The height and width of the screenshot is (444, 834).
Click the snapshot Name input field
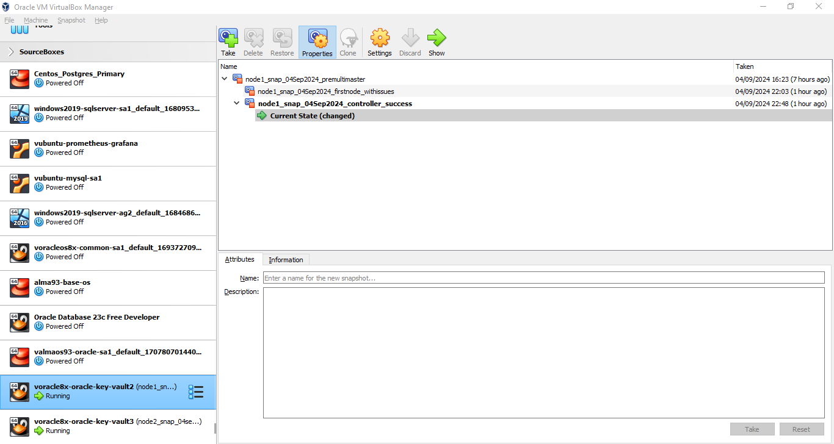click(x=543, y=278)
